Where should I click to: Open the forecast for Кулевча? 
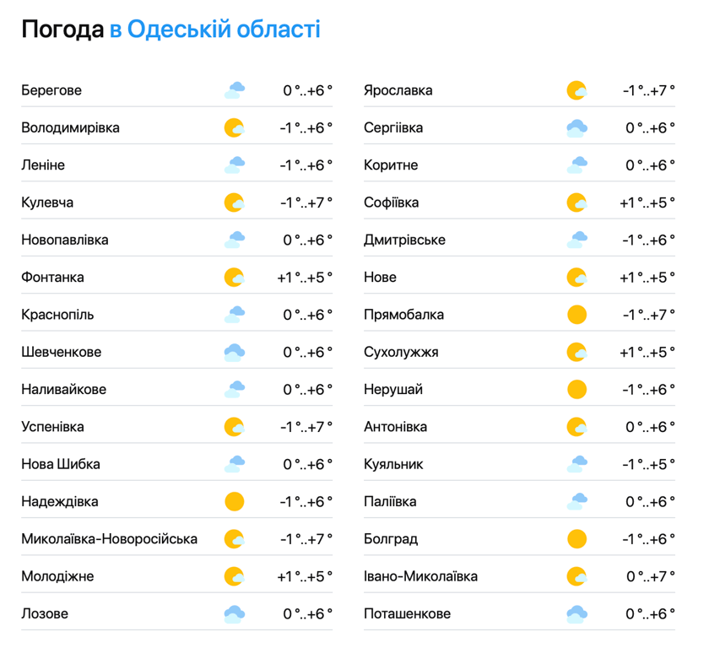(47, 202)
